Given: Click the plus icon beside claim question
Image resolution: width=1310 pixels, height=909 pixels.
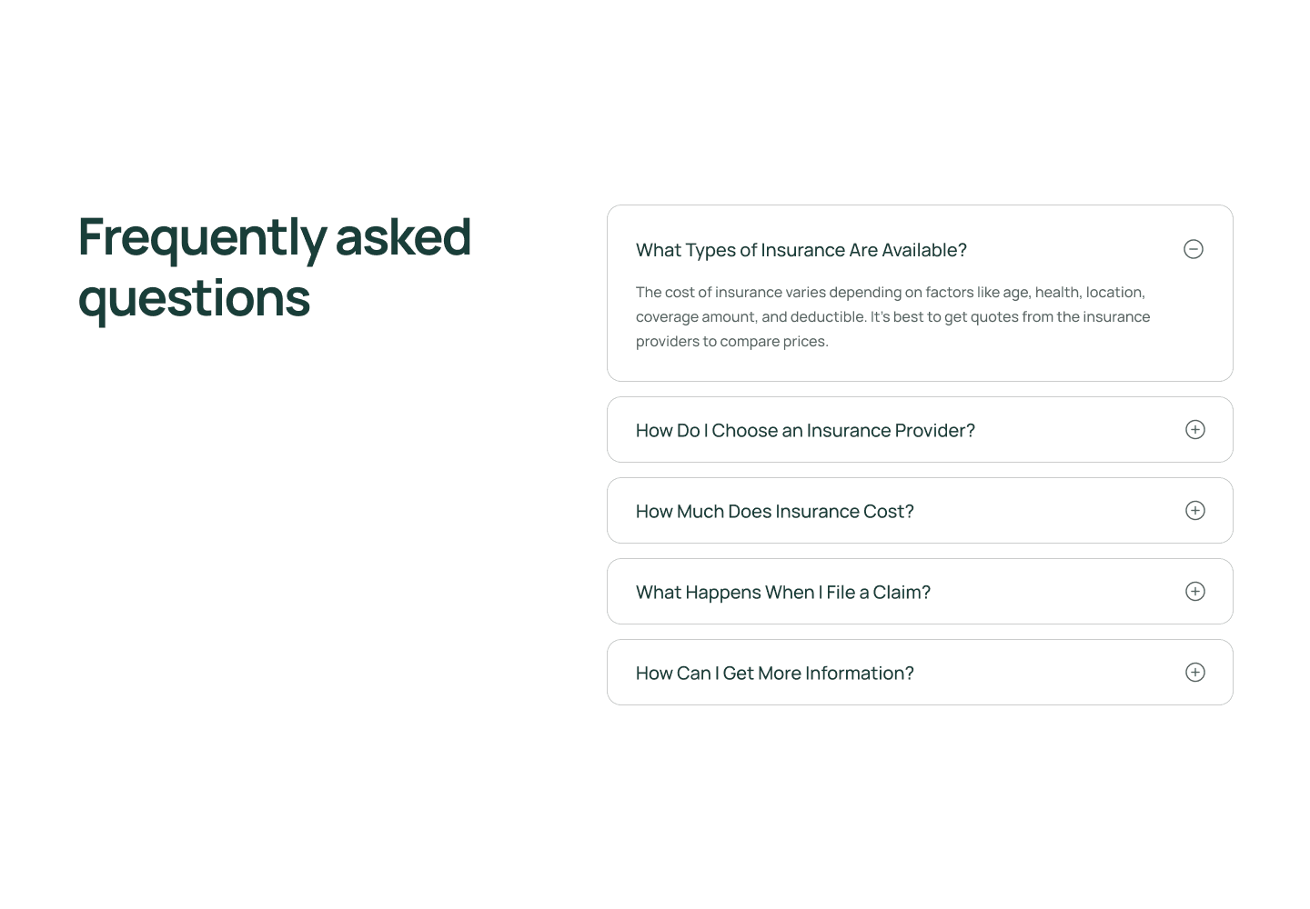Looking at the screenshot, I should [1194, 591].
